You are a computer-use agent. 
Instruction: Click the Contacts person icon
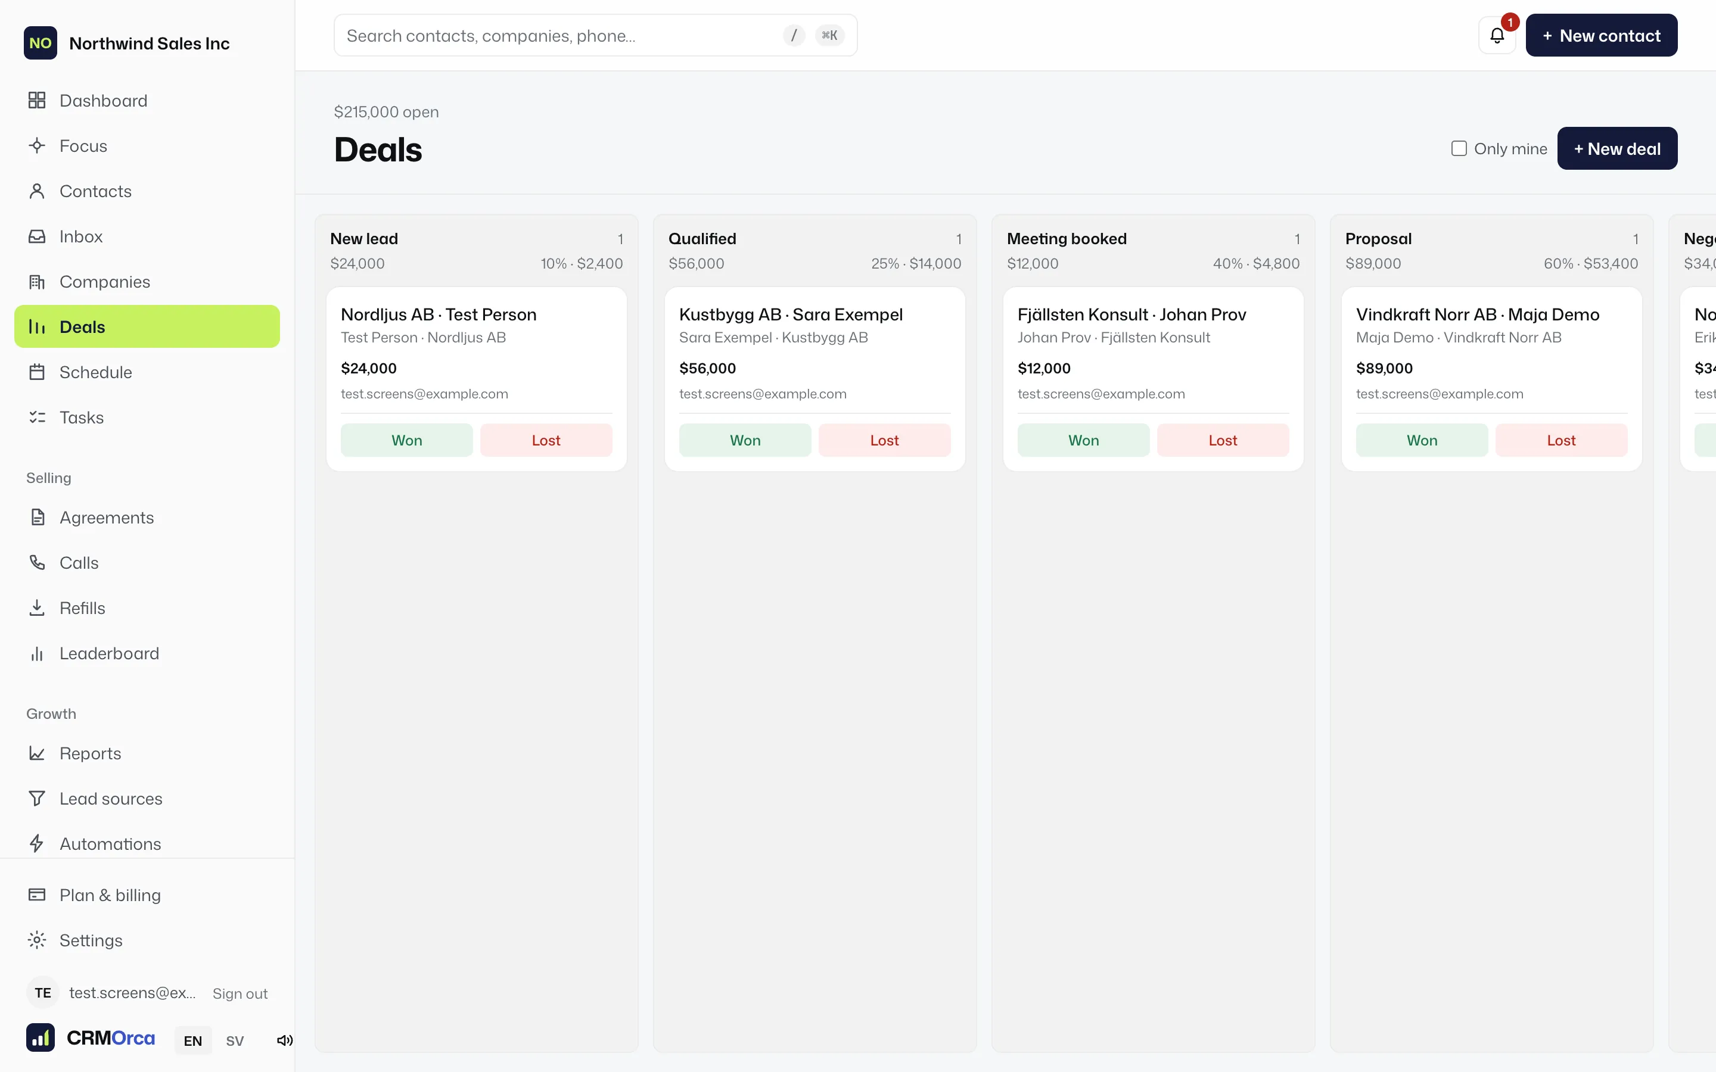[37, 191]
